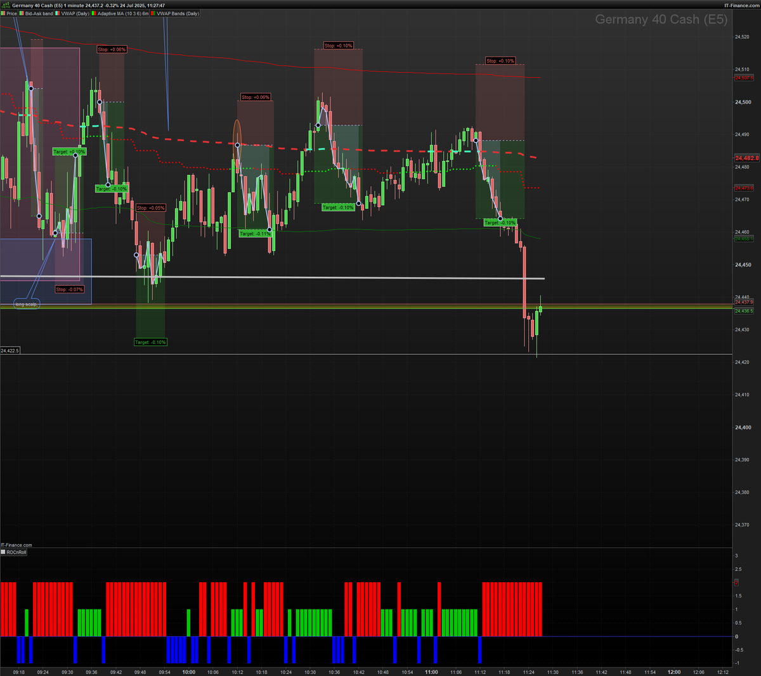
Task: Click the 24,422.5 horizontal line label
Action: pyautogui.click(x=10, y=350)
